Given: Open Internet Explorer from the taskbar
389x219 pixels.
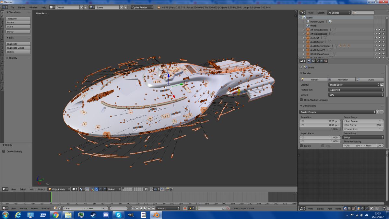Looking at the screenshot, I should coord(18,215).
